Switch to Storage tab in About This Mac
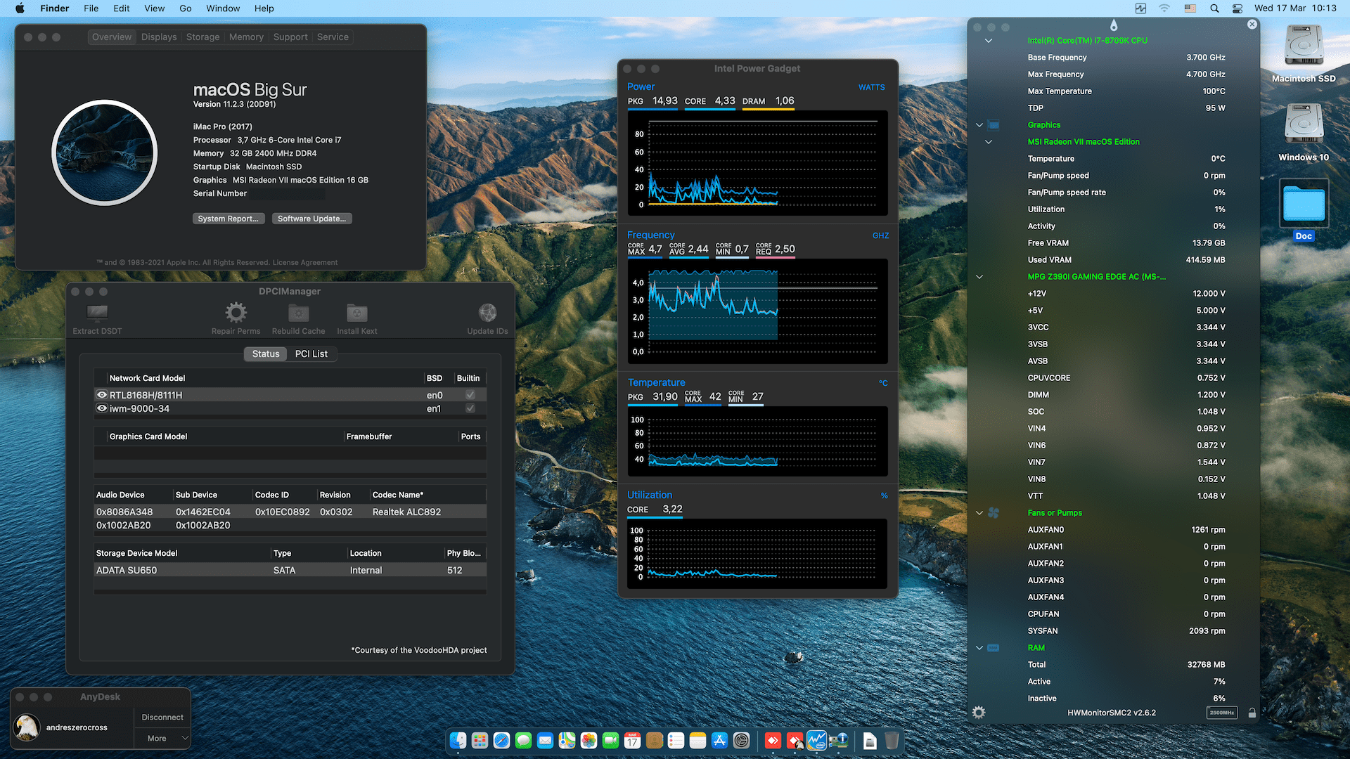1350x759 pixels. click(x=202, y=37)
